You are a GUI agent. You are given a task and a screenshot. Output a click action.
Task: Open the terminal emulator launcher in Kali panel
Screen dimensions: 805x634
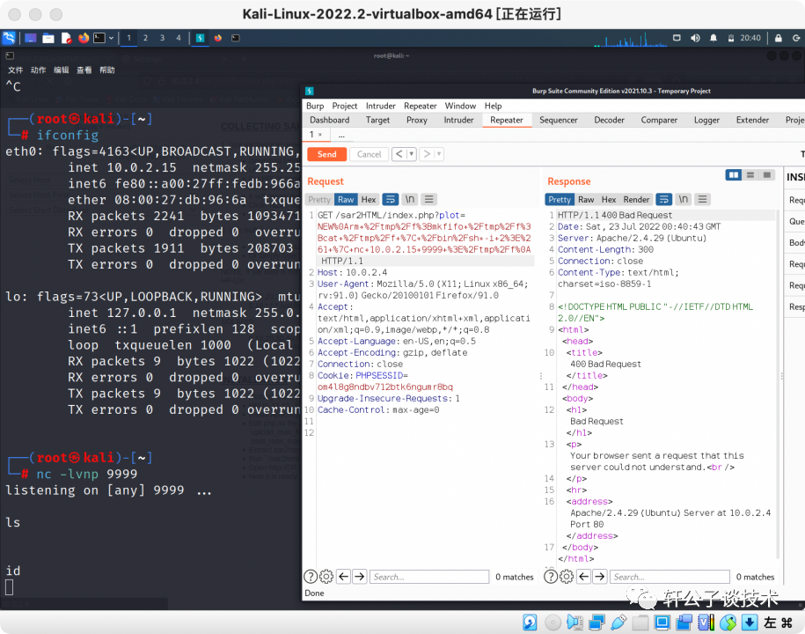[99, 38]
